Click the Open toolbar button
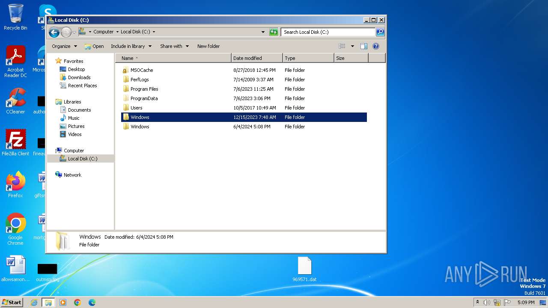Viewport: 548px width, 308px height. pos(94,46)
